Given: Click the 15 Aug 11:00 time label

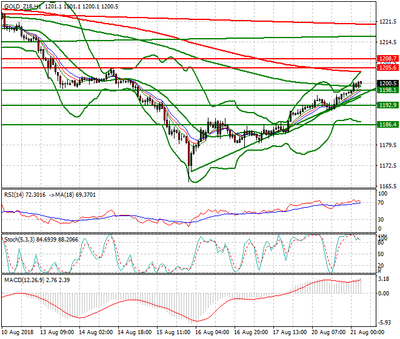Looking at the screenshot, I should pos(173,332).
